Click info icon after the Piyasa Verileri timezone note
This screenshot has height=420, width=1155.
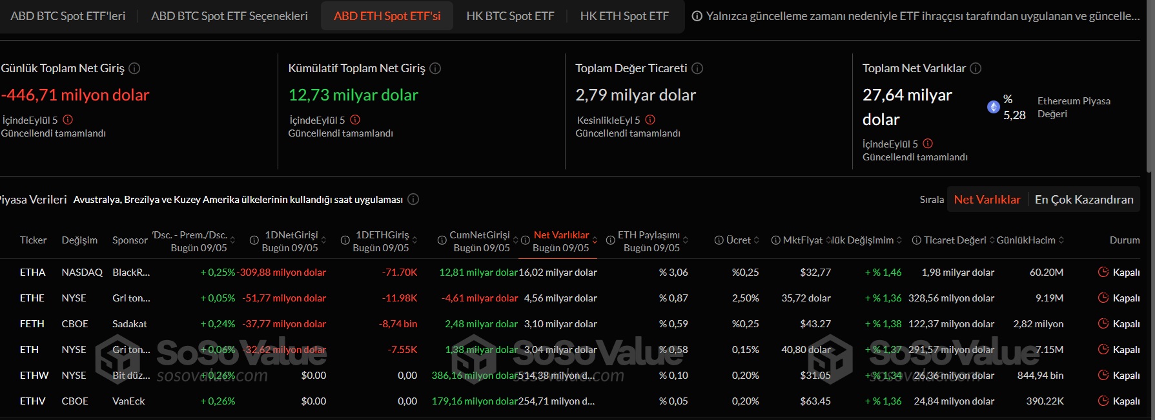(413, 199)
